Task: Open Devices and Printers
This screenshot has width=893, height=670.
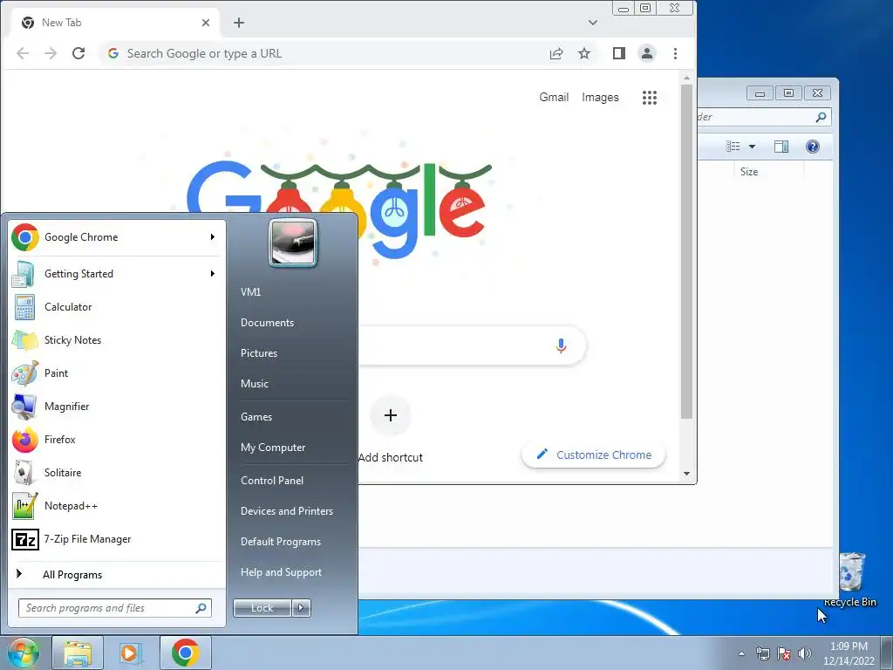Action: click(x=286, y=511)
